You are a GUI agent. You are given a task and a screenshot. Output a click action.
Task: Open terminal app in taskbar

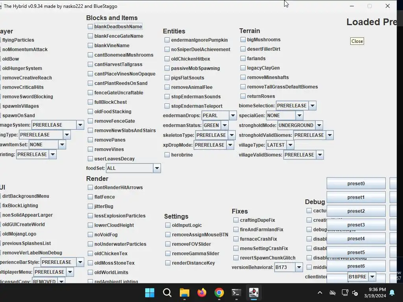(236, 293)
